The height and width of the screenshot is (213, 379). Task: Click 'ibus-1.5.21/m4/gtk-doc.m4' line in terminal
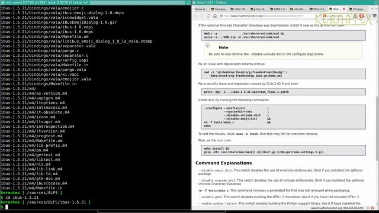point(30,179)
